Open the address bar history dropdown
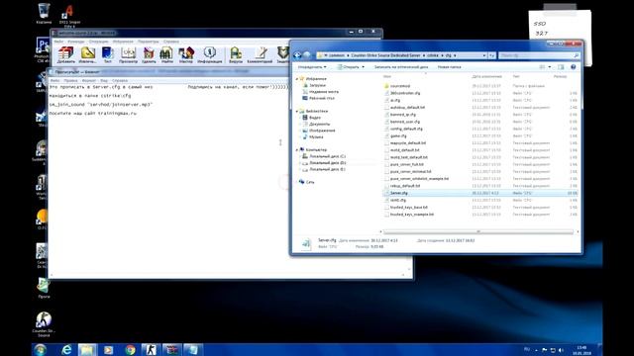 point(484,55)
